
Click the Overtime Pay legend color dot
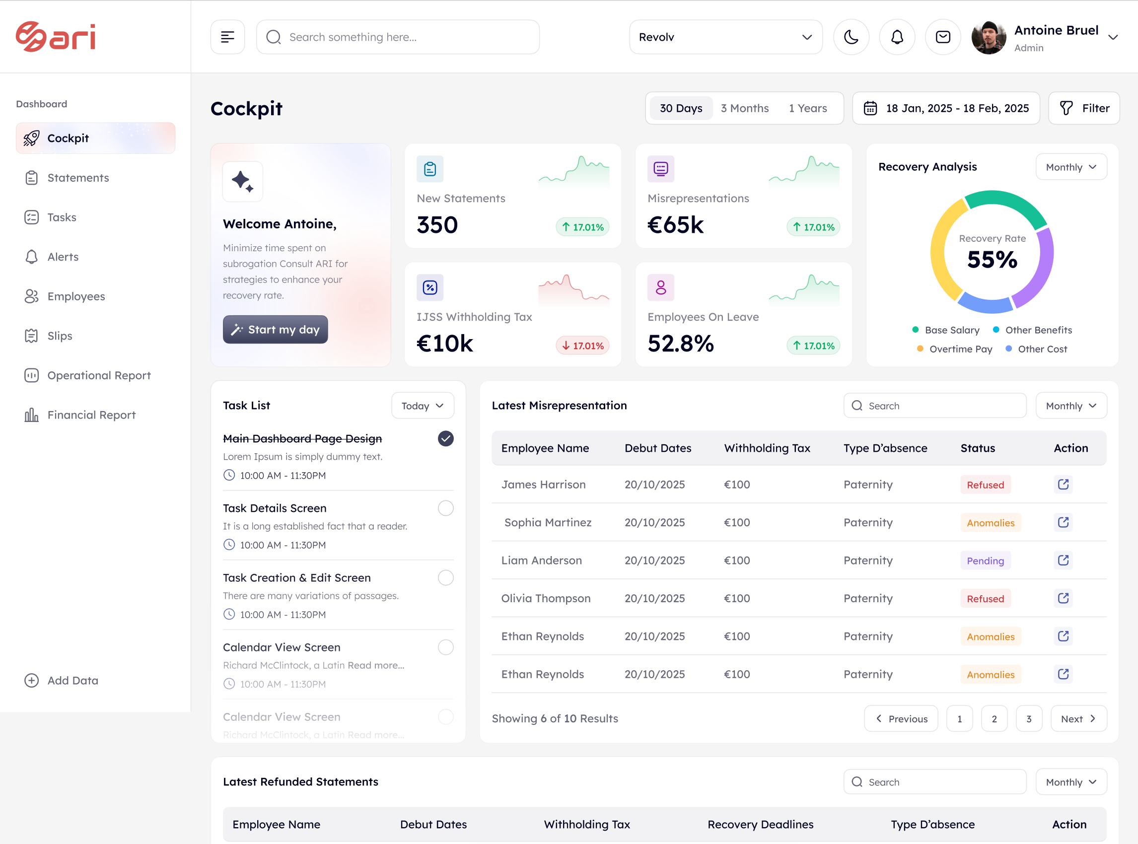pyautogui.click(x=920, y=349)
